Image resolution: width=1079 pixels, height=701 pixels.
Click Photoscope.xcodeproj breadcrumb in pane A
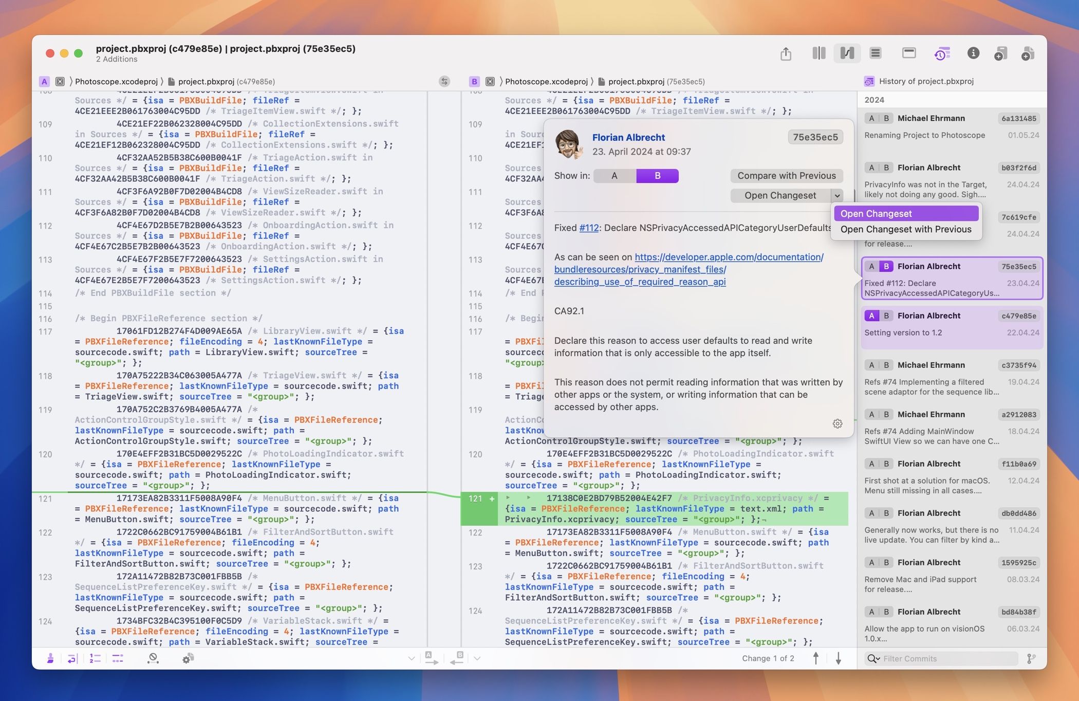click(x=116, y=81)
